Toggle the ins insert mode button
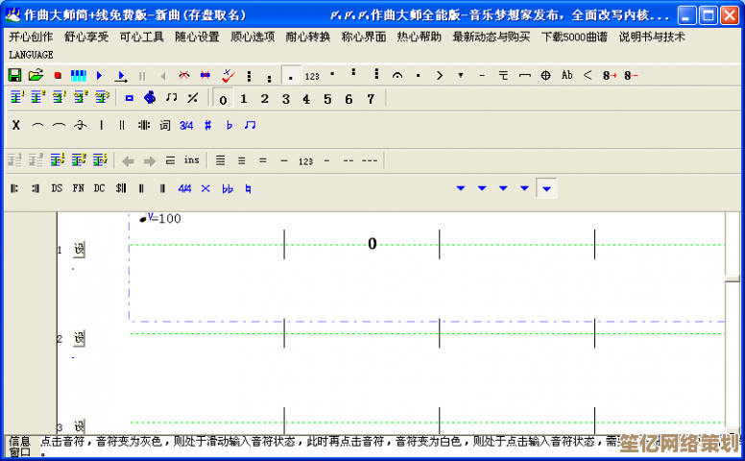The height and width of the screenshot is (461, 745). click(x=192, y=160)
